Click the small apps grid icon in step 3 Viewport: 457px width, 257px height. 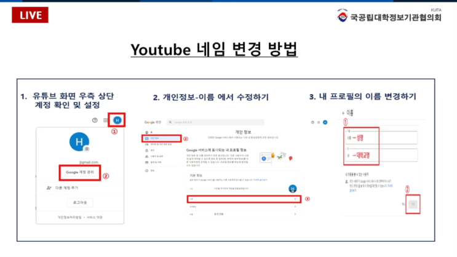point(319,122)
